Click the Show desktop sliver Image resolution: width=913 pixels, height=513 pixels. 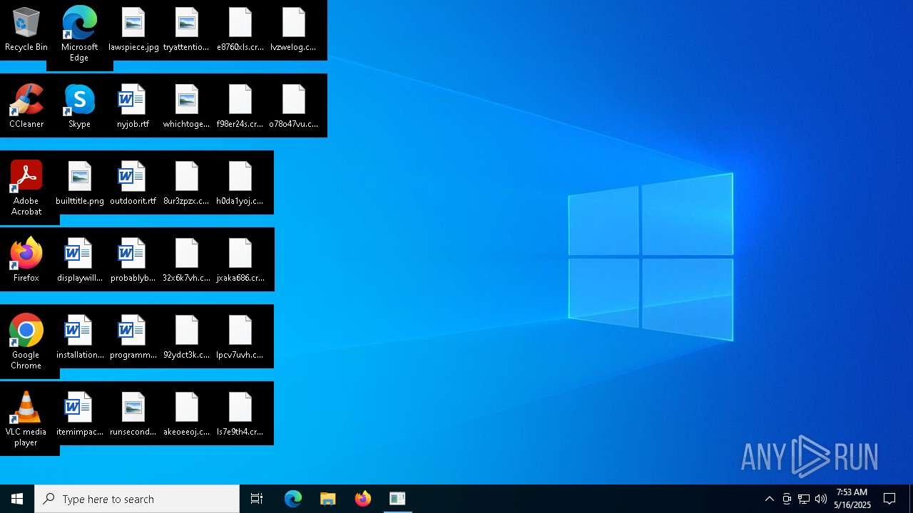tap(910, 499)
